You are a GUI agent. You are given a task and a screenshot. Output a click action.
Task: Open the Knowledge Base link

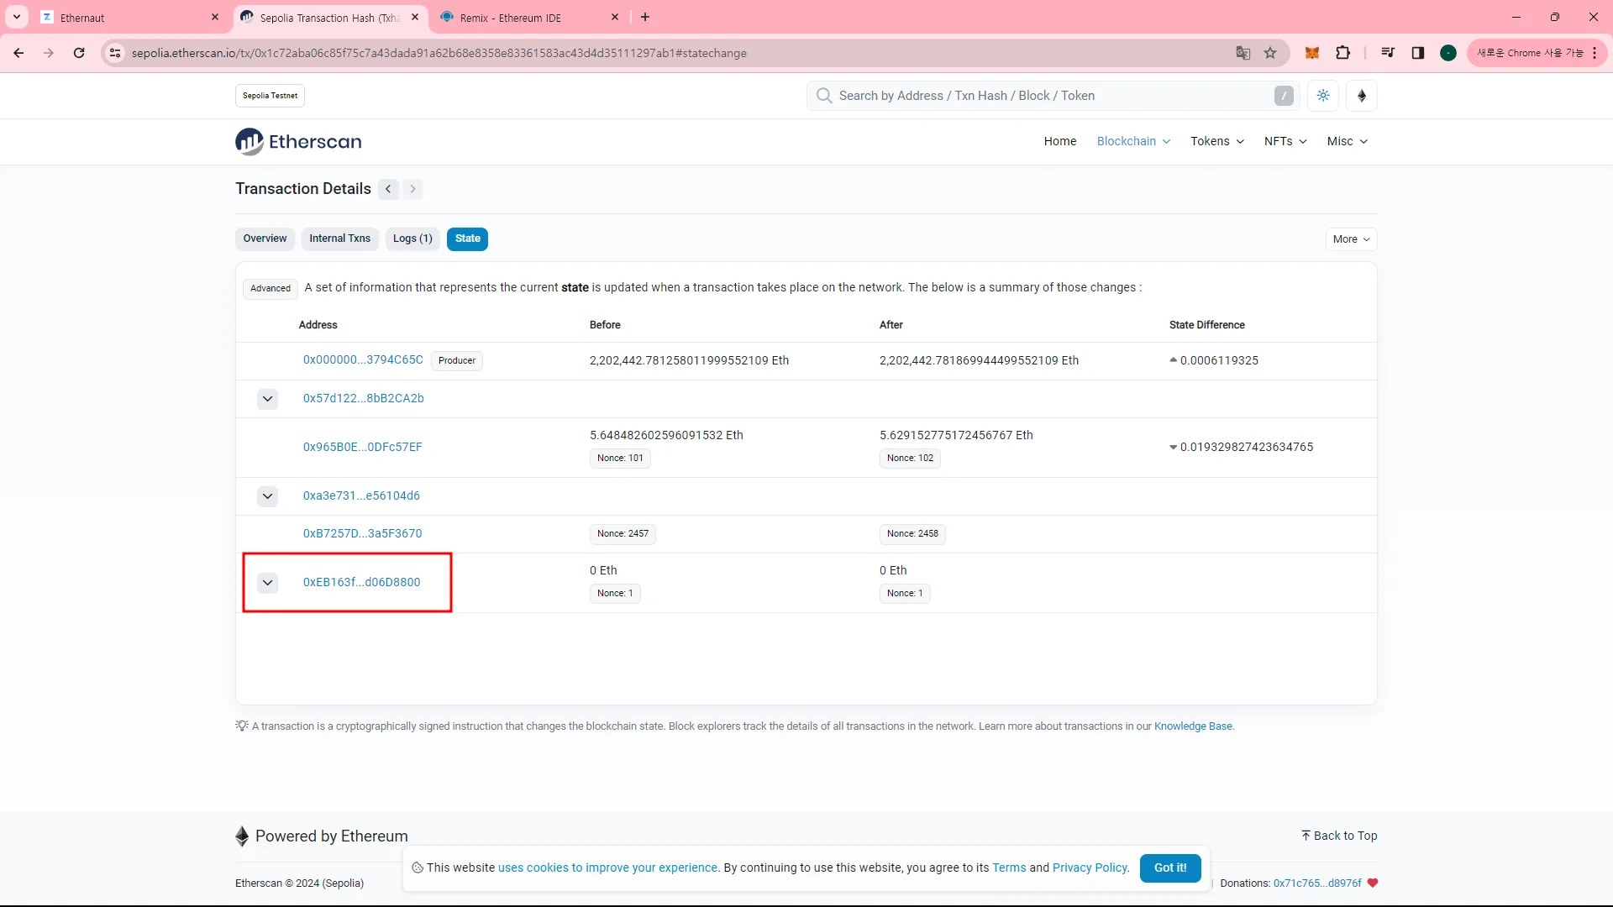1193,726
